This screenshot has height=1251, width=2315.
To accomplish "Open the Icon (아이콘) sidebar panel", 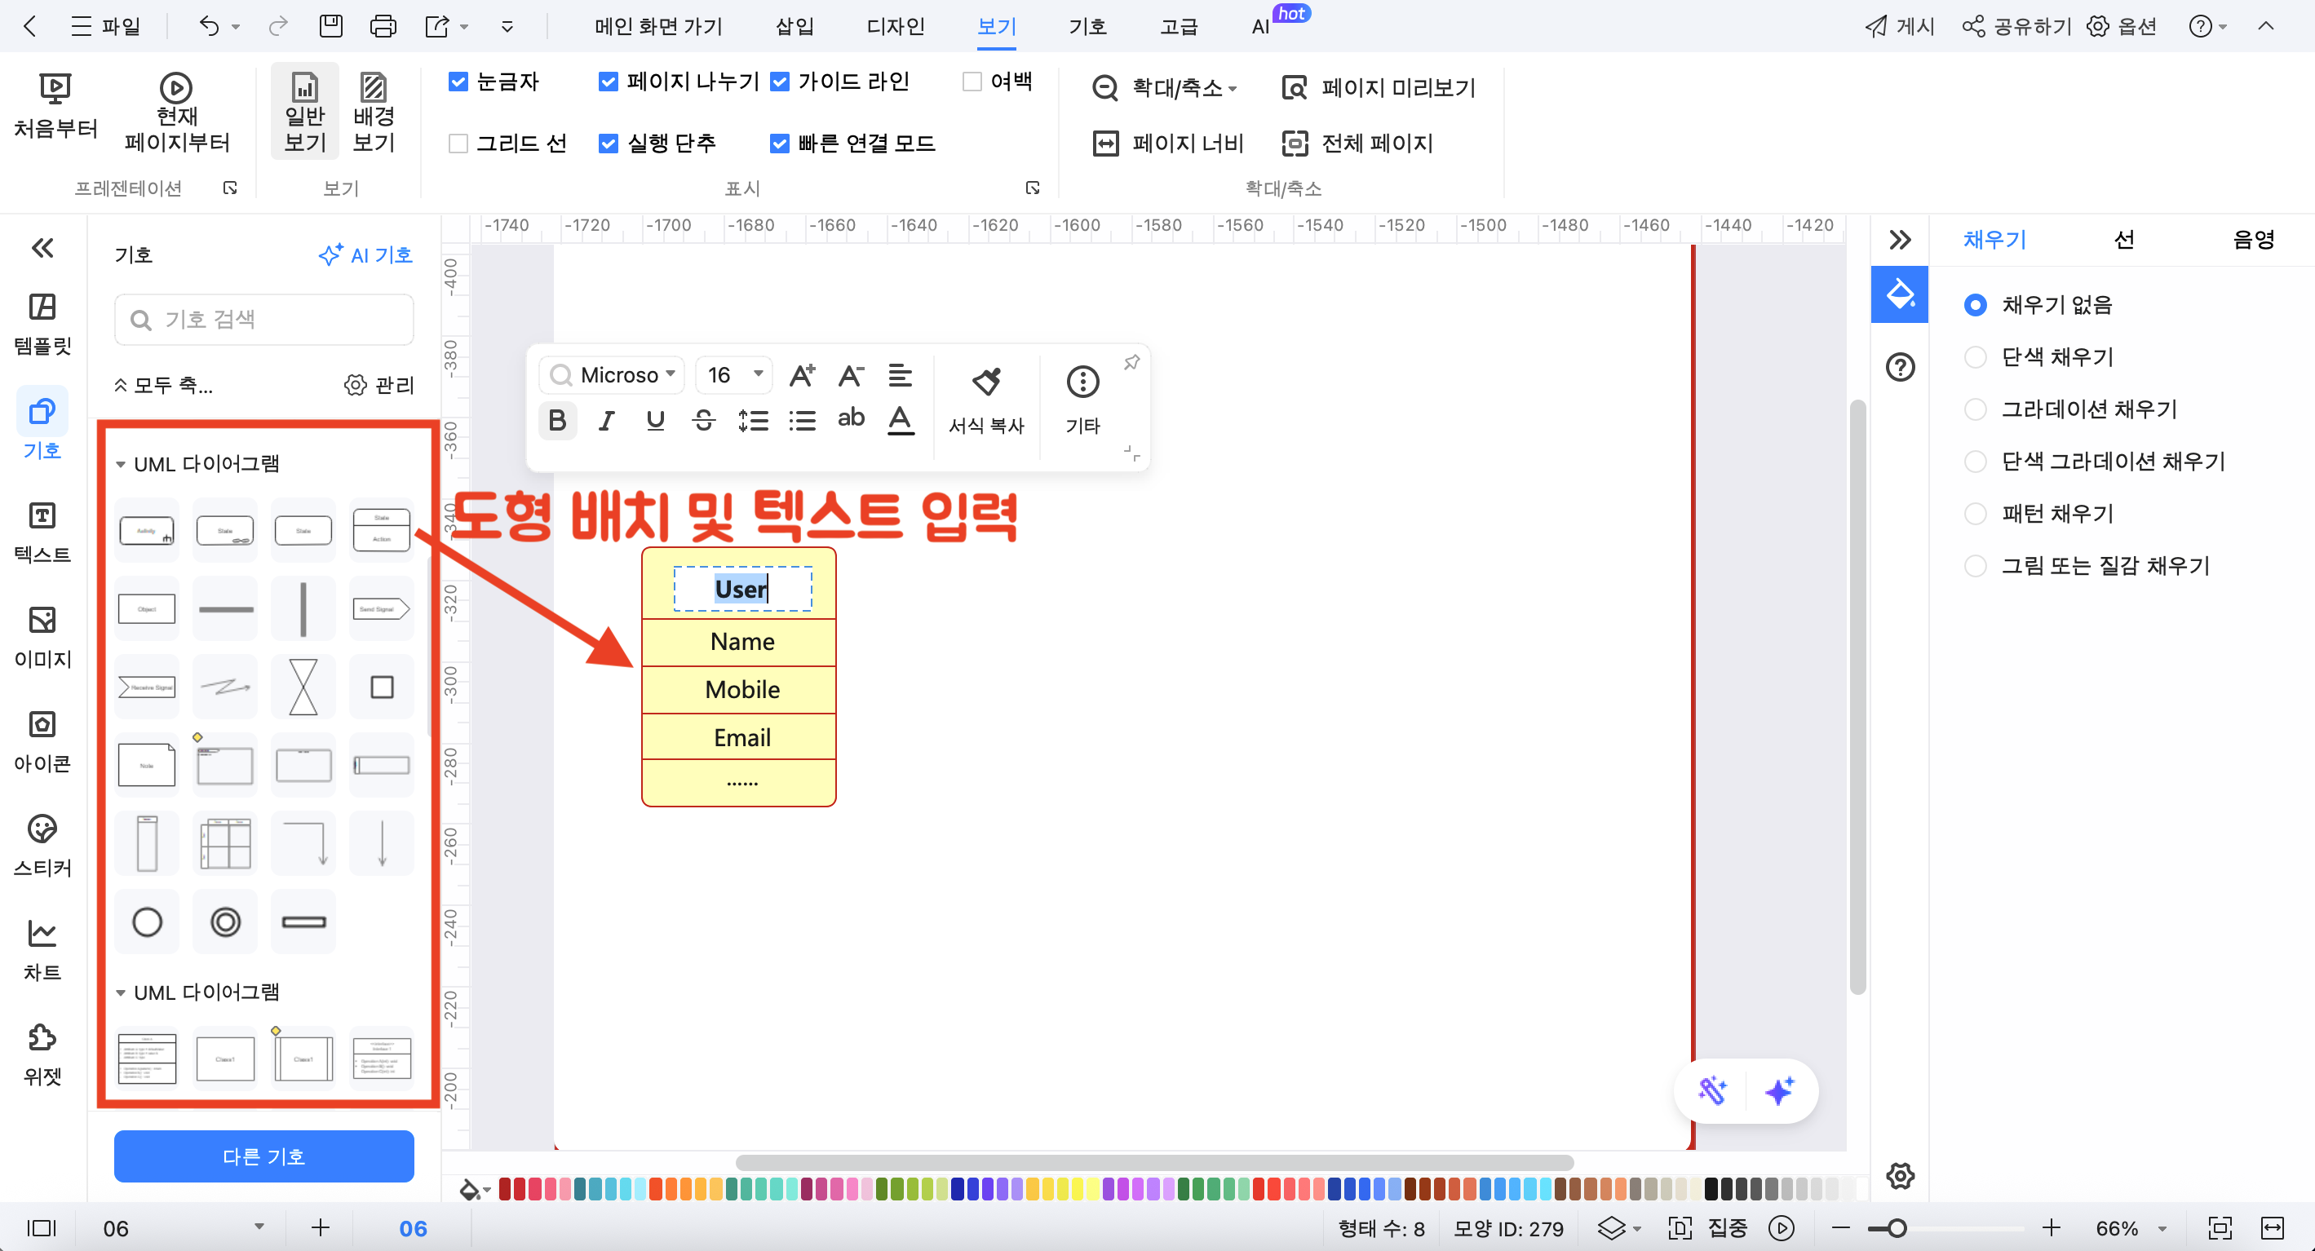I will point(42,741).
